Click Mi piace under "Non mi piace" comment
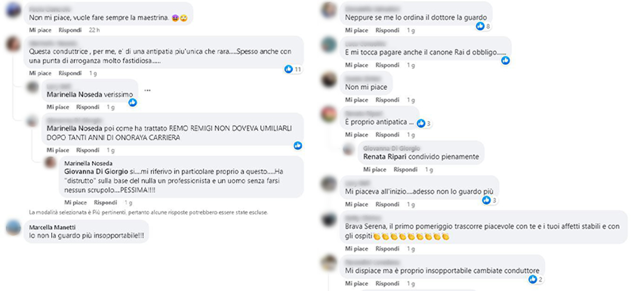 [357, 100]
